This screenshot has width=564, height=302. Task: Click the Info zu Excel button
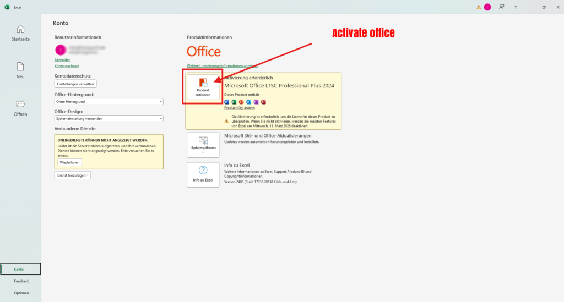pyautogui.click(x=203, y=174)
